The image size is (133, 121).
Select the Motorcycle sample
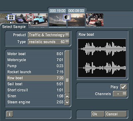click(x=35, y=60)
